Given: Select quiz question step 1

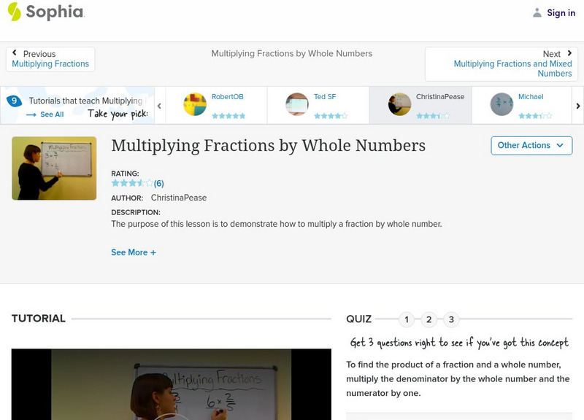Looking at the screenshot, I should (x=407, y=319).
